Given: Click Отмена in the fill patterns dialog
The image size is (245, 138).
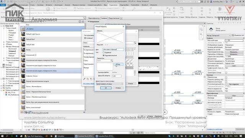Looking at the screenshot, I should coord(131,84).
